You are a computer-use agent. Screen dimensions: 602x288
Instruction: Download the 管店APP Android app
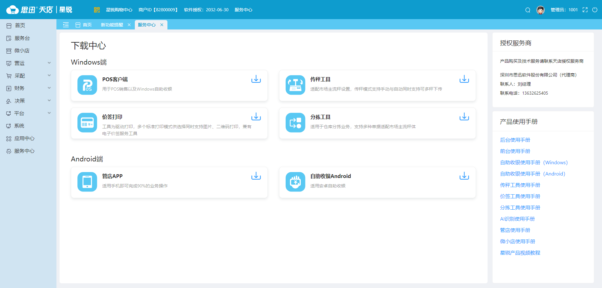(256, 176)
